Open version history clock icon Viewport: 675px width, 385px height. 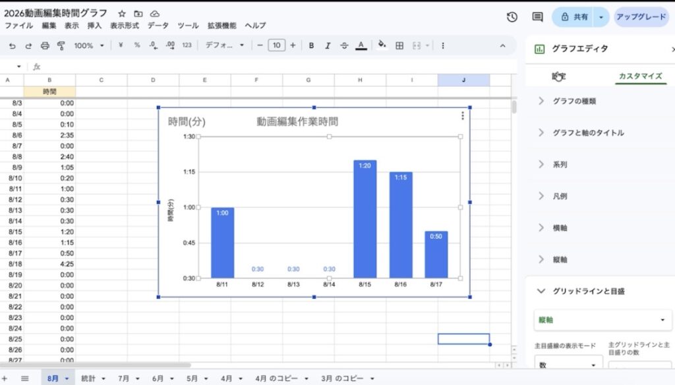[x=512, y=16]
